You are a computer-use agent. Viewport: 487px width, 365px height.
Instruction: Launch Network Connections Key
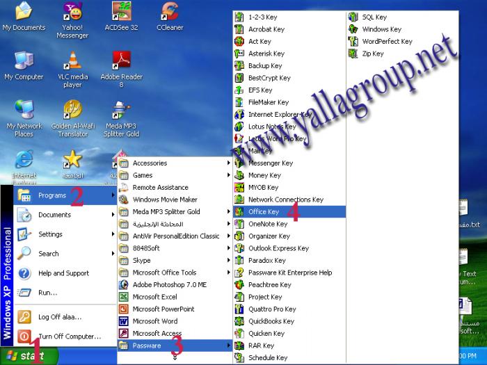click(x=289, y=200)
